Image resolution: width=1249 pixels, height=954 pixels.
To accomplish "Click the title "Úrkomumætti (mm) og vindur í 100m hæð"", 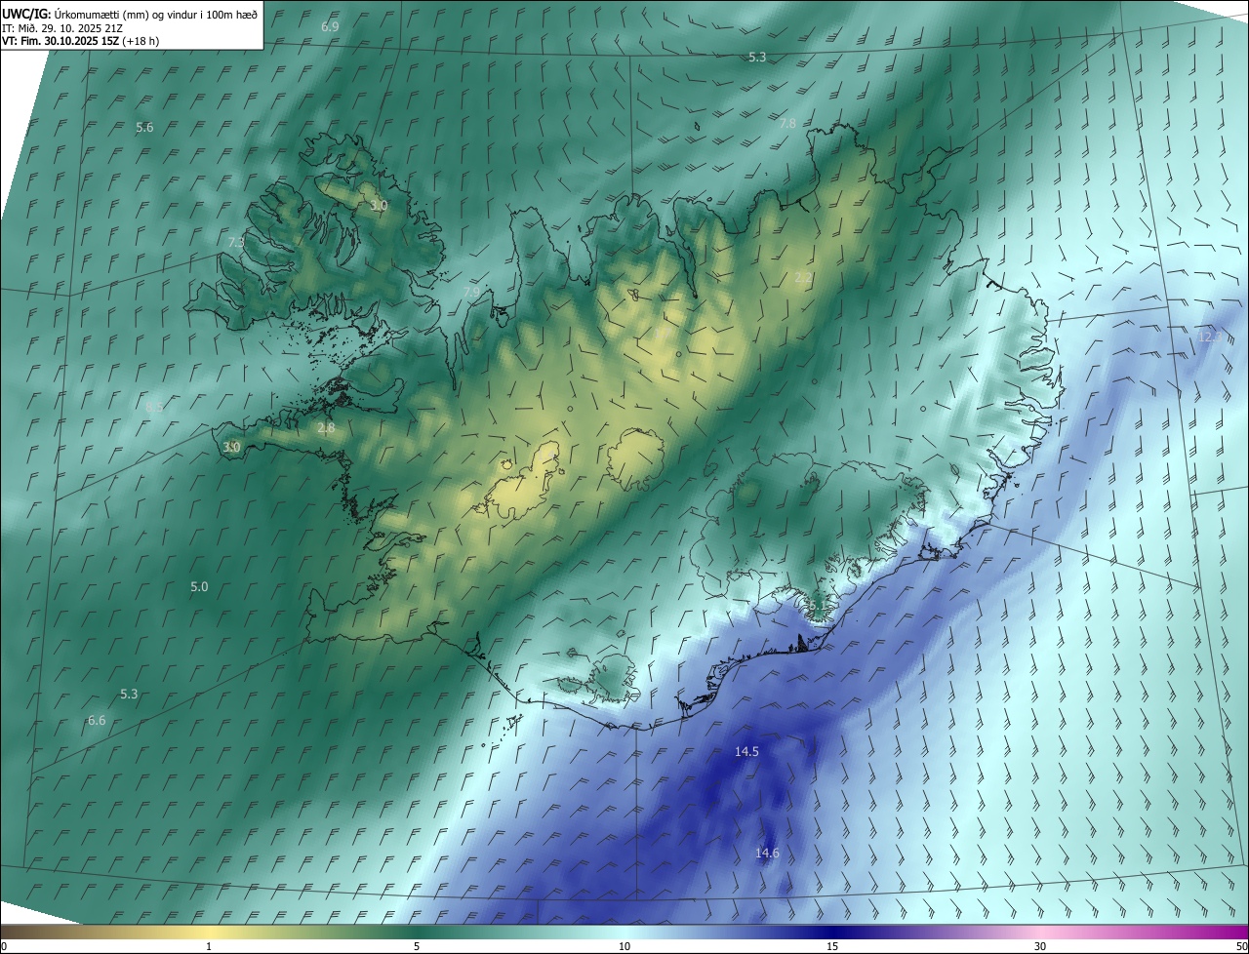I will coord(156,14).
